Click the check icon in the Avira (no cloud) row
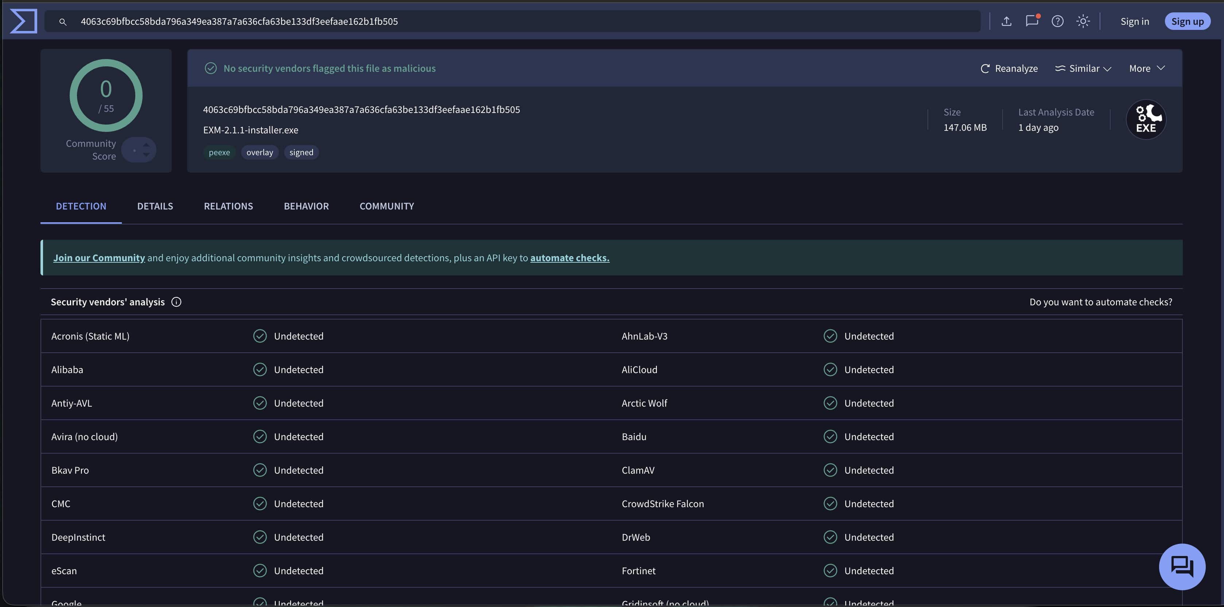 pyautogui.click(x=260, y=436)
